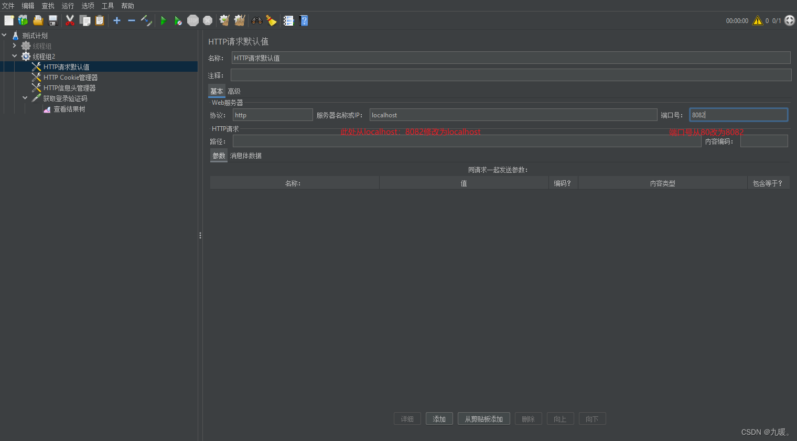Open search using binoculars icon
This screenshot has height=441, width=797.
[x=256, y=20]
